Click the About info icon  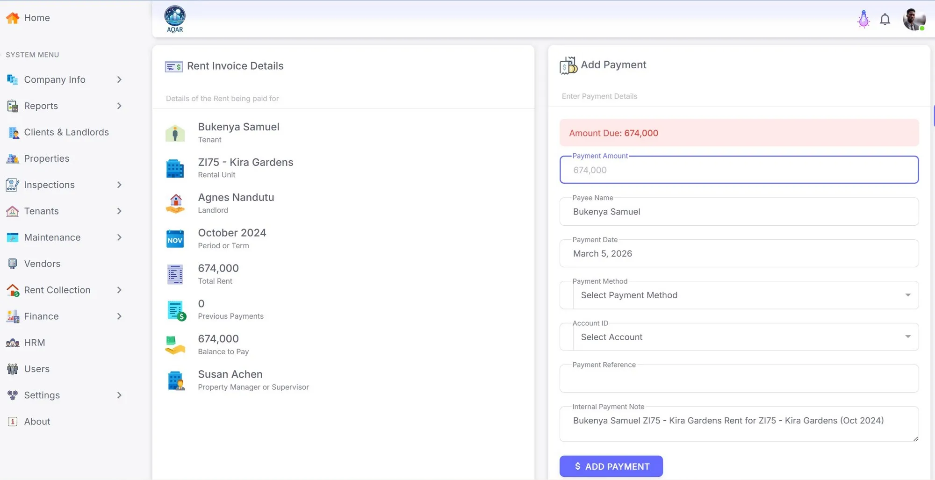[x=13, y=422]
